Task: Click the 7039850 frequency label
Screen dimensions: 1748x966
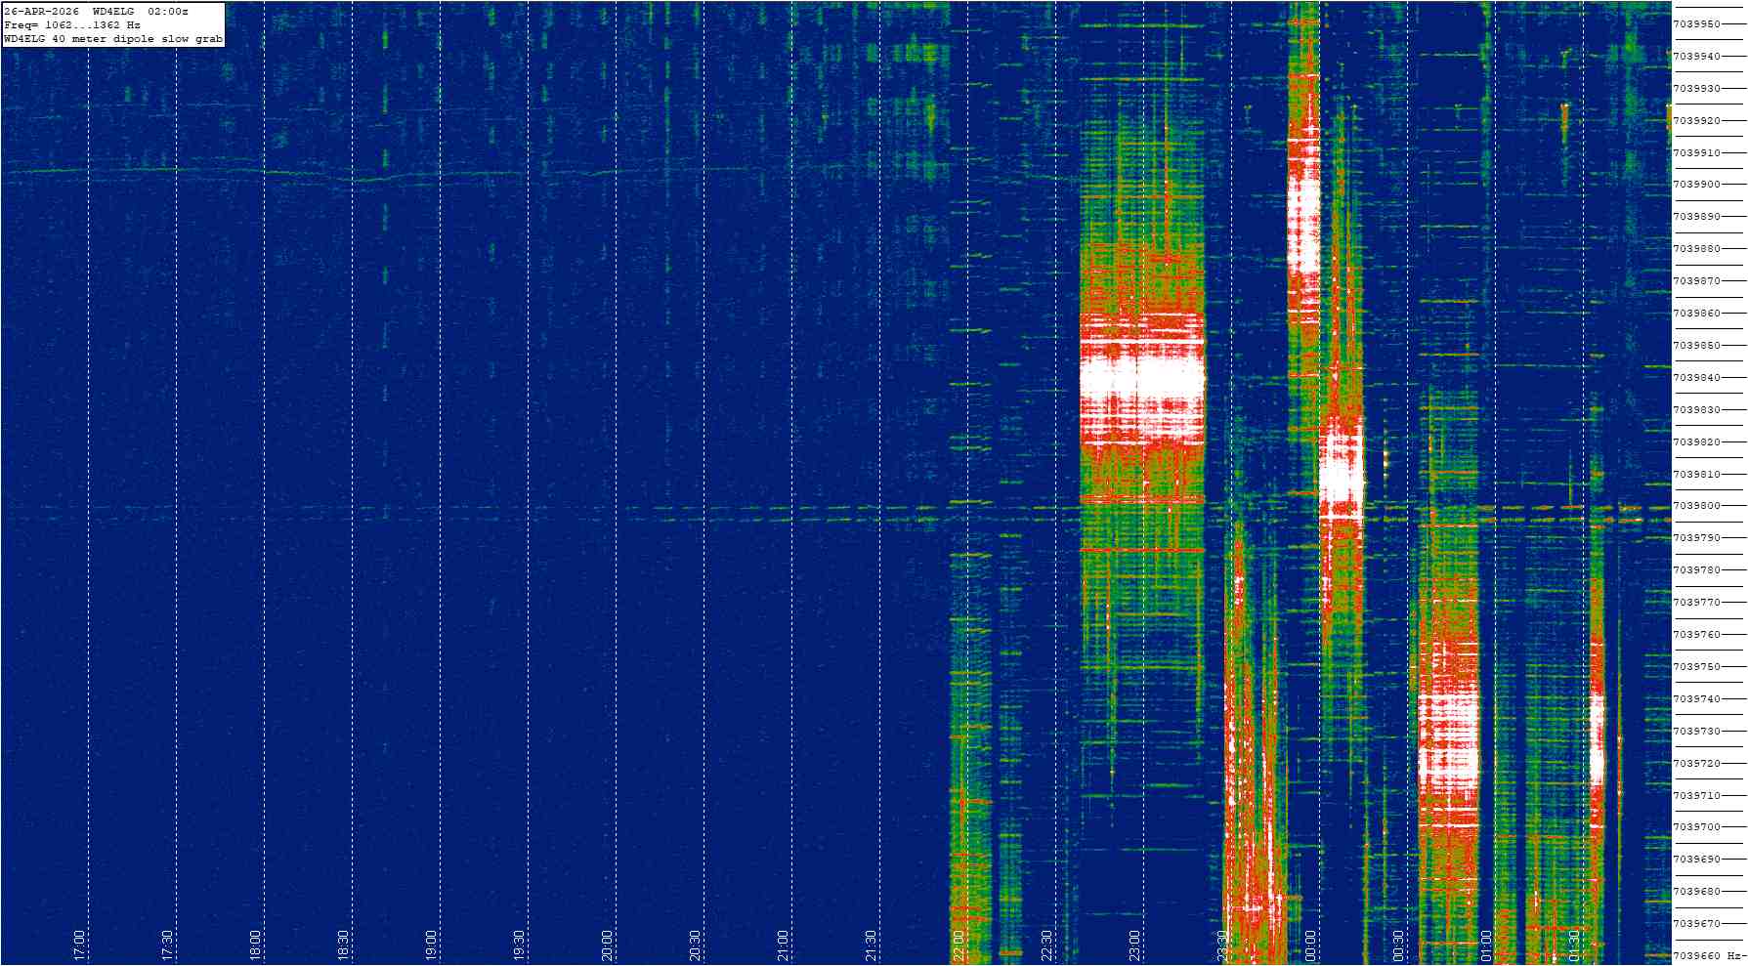Action: pyautogui.click(x=1697, y=345)
